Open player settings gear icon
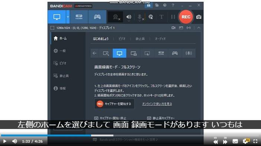The width and height of the screenshot is (261, 146). coord(246,141)
